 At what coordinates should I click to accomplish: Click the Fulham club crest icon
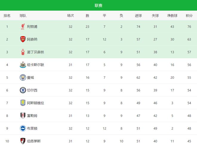23,116
